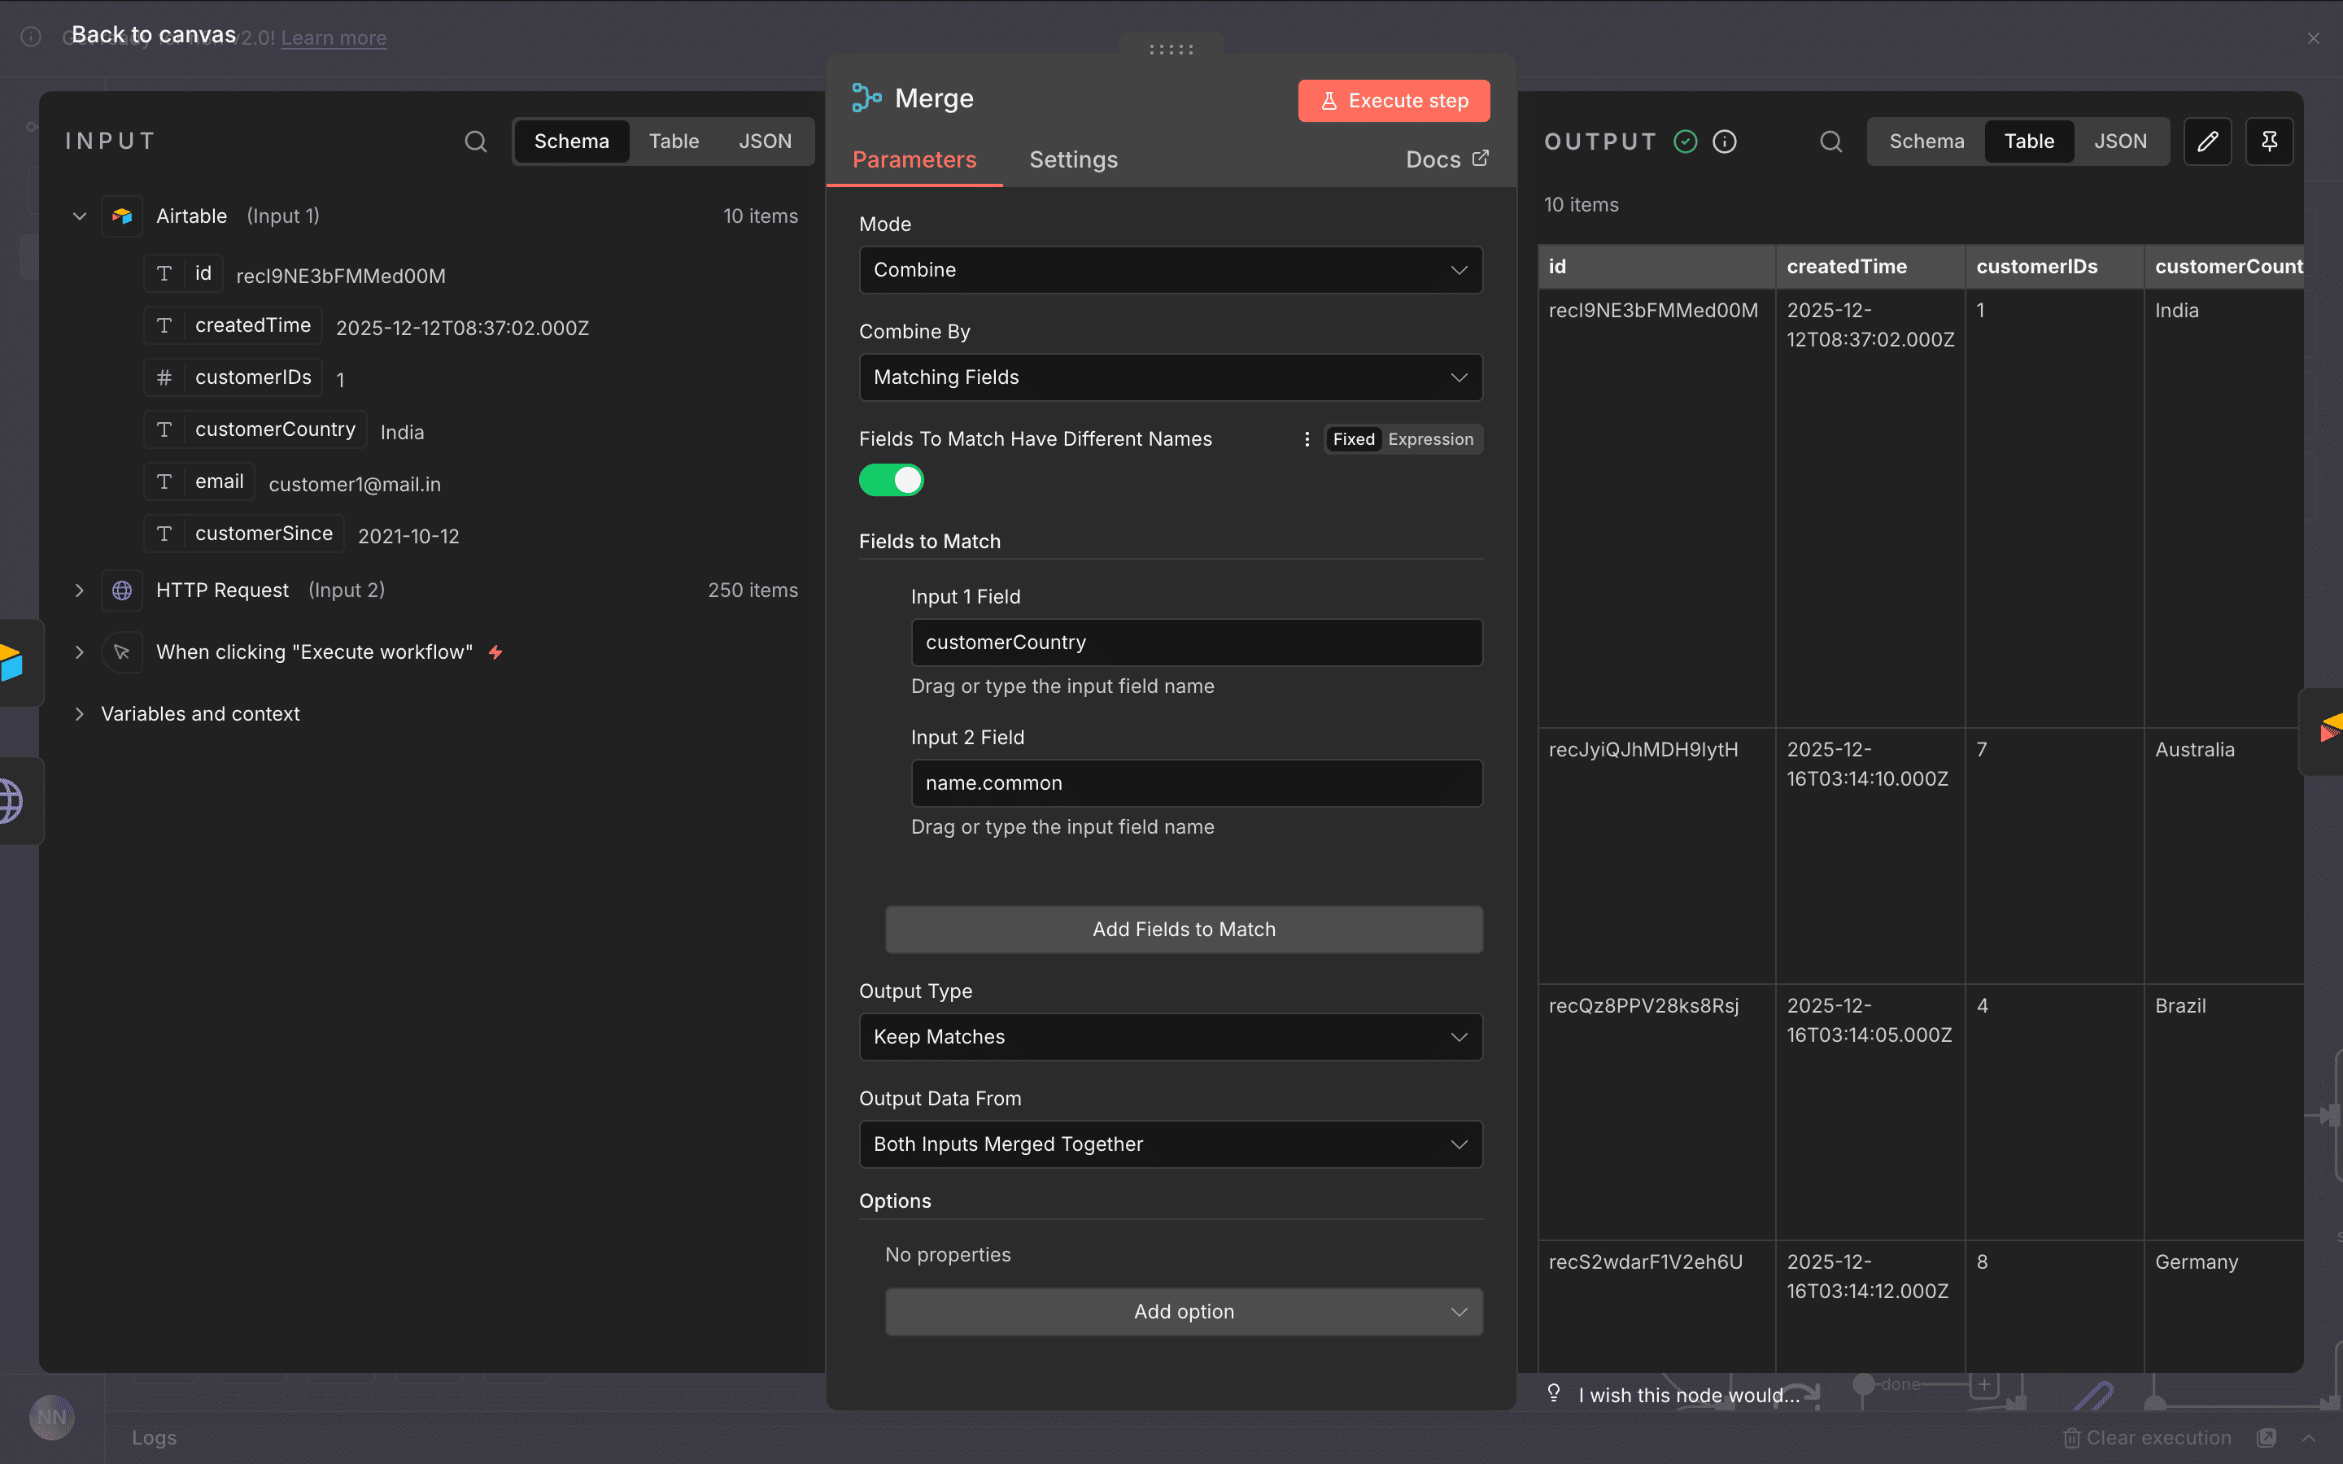This screenshot has width=2343, height=1464.
Task: Click the output panel search icon
Action: (x=1830, y=142)
